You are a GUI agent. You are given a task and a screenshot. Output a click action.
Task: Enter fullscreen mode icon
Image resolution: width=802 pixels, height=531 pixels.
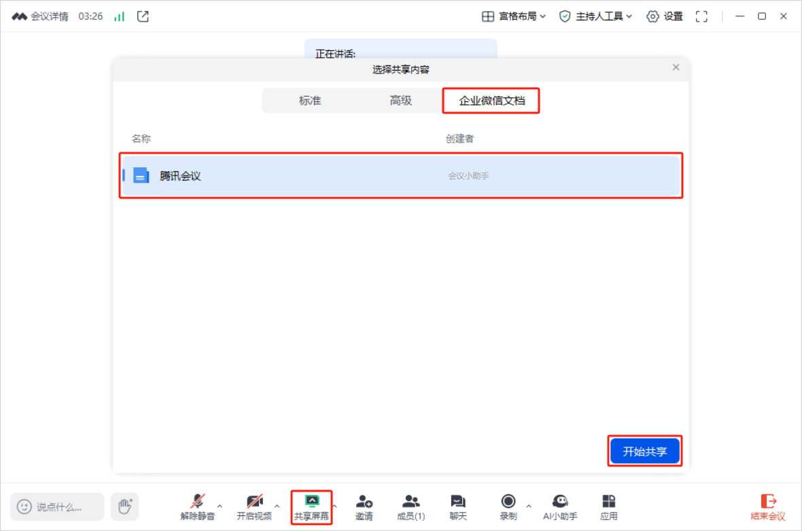pyautogui.click(x=701, y=16)
